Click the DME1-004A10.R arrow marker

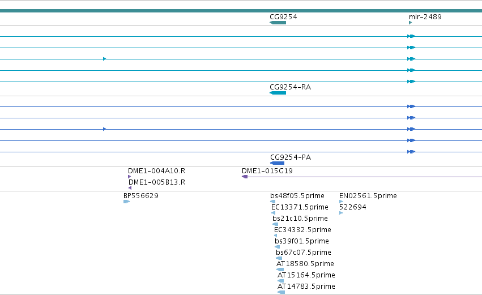129,177
